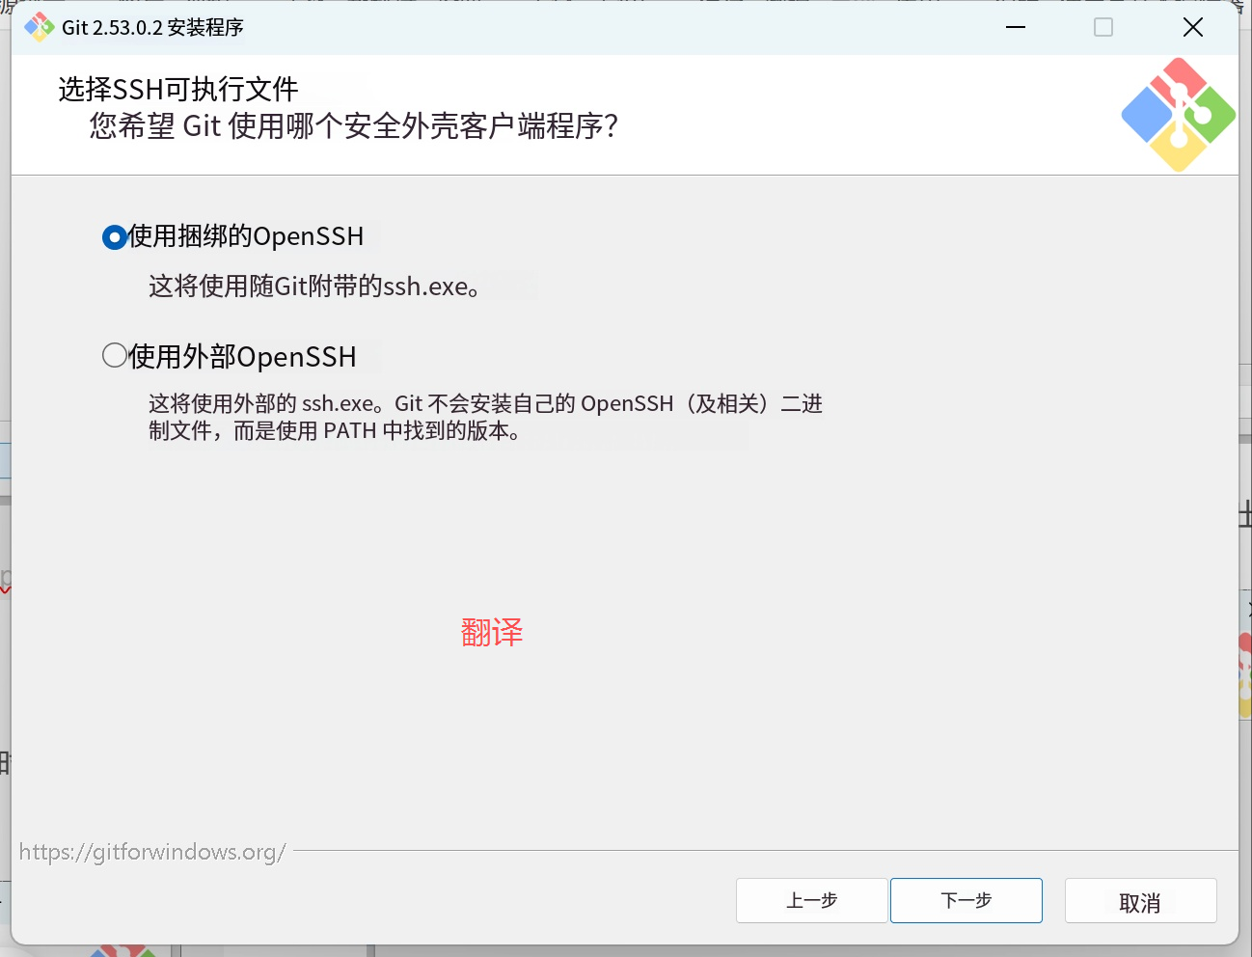Click the description starting 这将使用外部的 ssh.exe
Image resolution: width=1252 pixels, height=957 pixels.
tap(485, 417)
